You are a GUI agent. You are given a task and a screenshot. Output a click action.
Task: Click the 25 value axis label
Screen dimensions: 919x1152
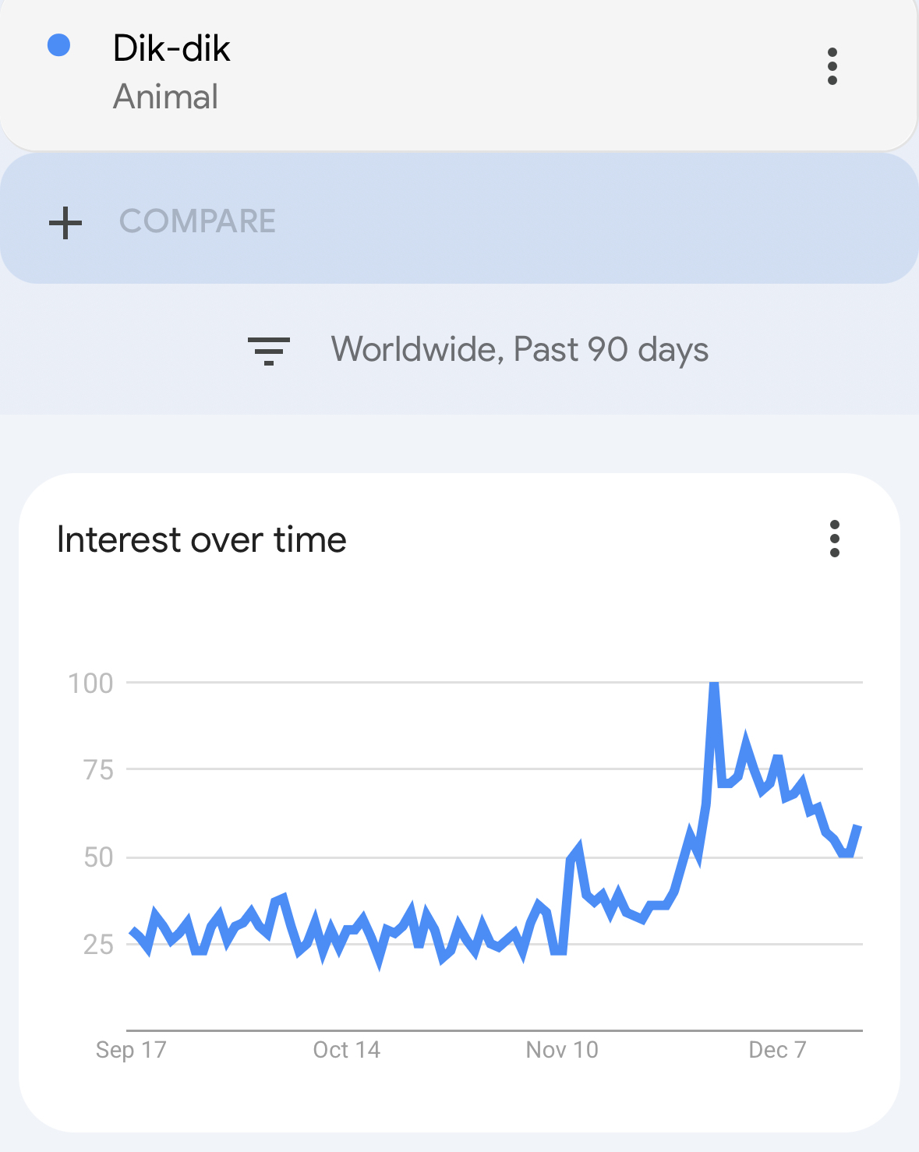pos(98,945)
